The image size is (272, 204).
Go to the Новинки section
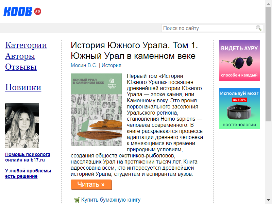tap(23, 87)
